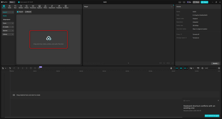
Task: Click the Split tool in the timeline toolbar
Action: 18,68
